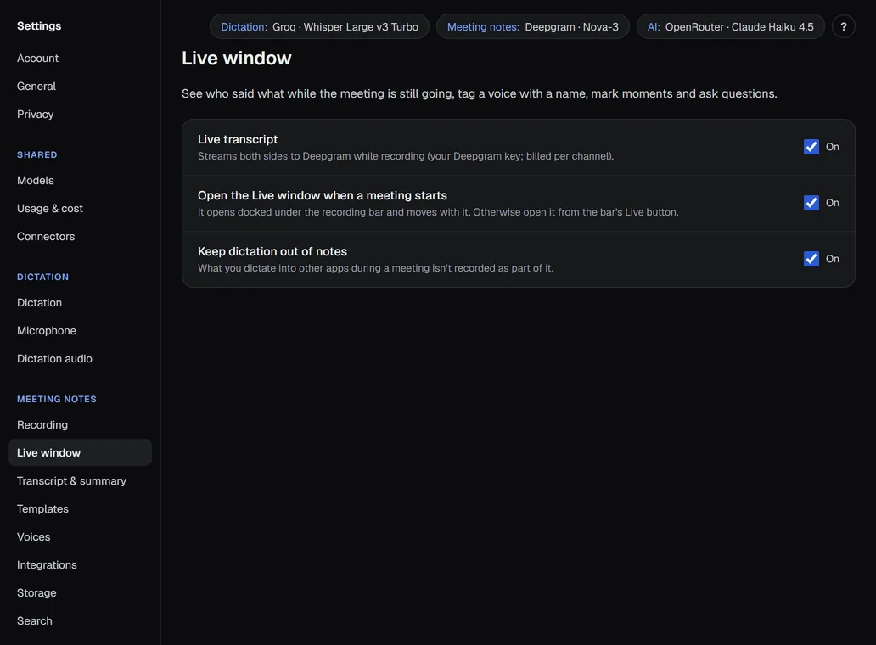This screenshot has height=645, width=876.
Task: Click the MEETING NOTES section header
Action: tap(56, 399)
